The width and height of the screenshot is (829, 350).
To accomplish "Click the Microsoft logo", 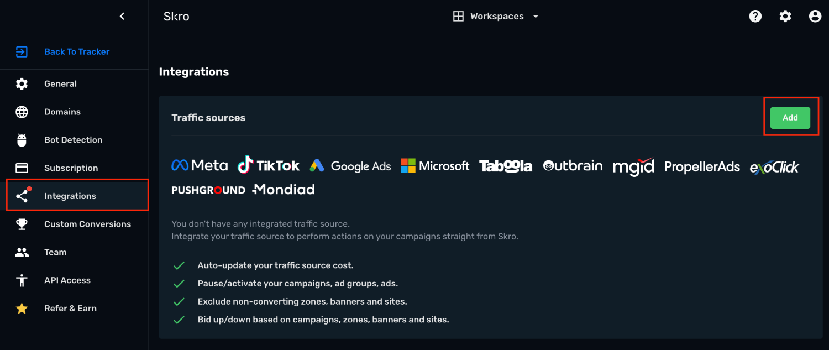I will click(x=435, y=166).
